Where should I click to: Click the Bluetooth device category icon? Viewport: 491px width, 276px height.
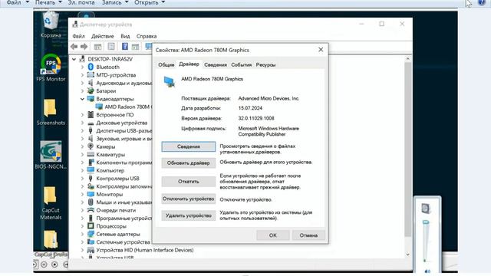pos(91,67)
